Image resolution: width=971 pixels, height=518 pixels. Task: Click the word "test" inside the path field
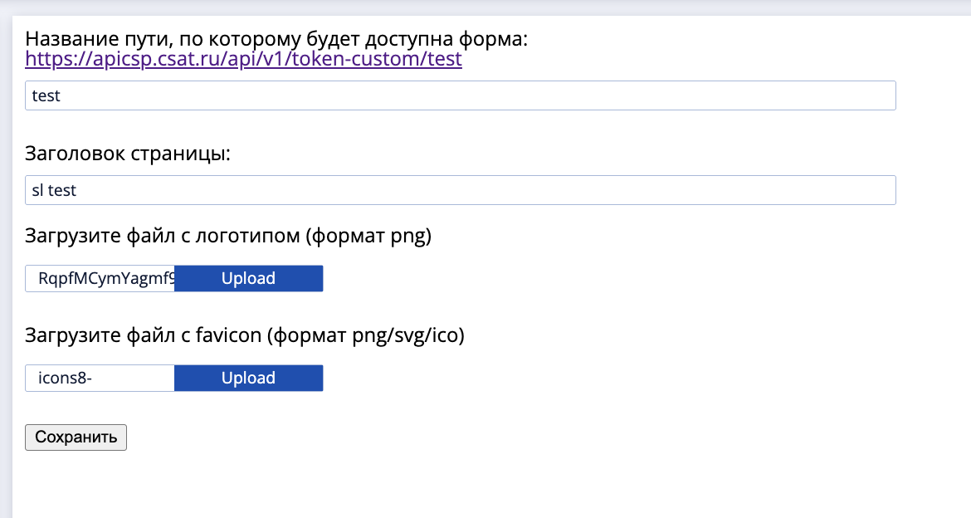coord(46,95)
